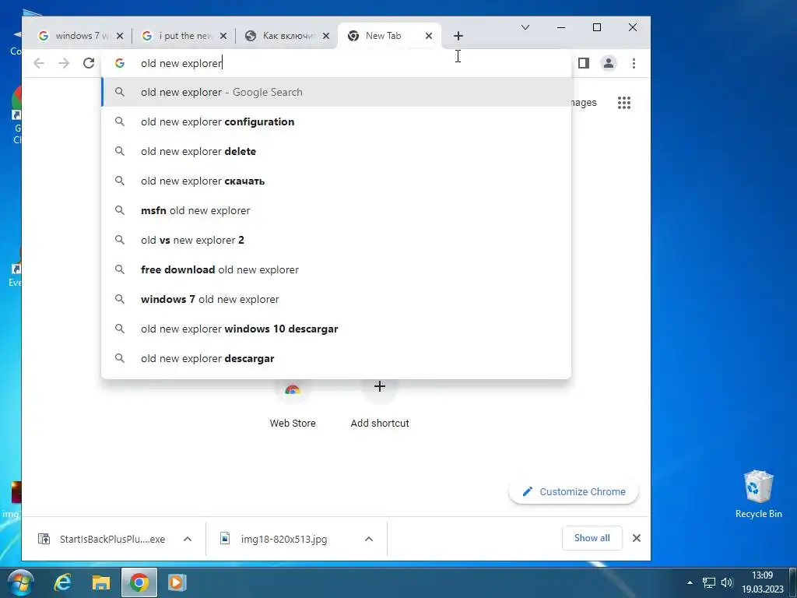Expand options for StartIsBackPlusPlu....exe download

[x=188, y=539]
